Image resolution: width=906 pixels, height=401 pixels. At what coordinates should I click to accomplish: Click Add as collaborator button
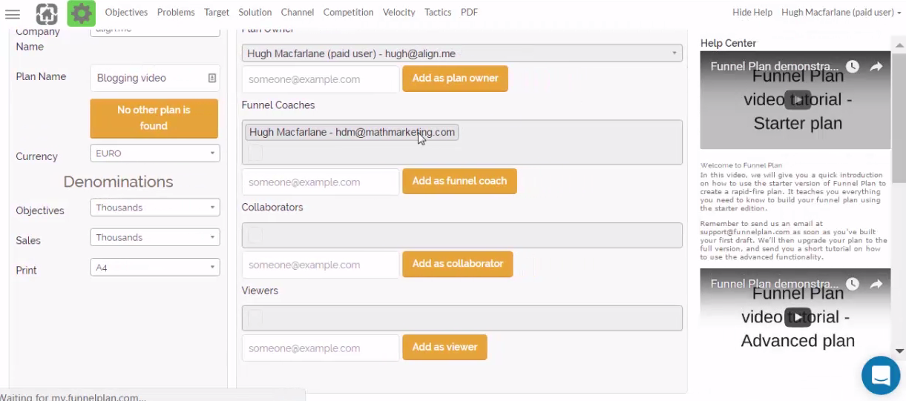click(458, 264)
